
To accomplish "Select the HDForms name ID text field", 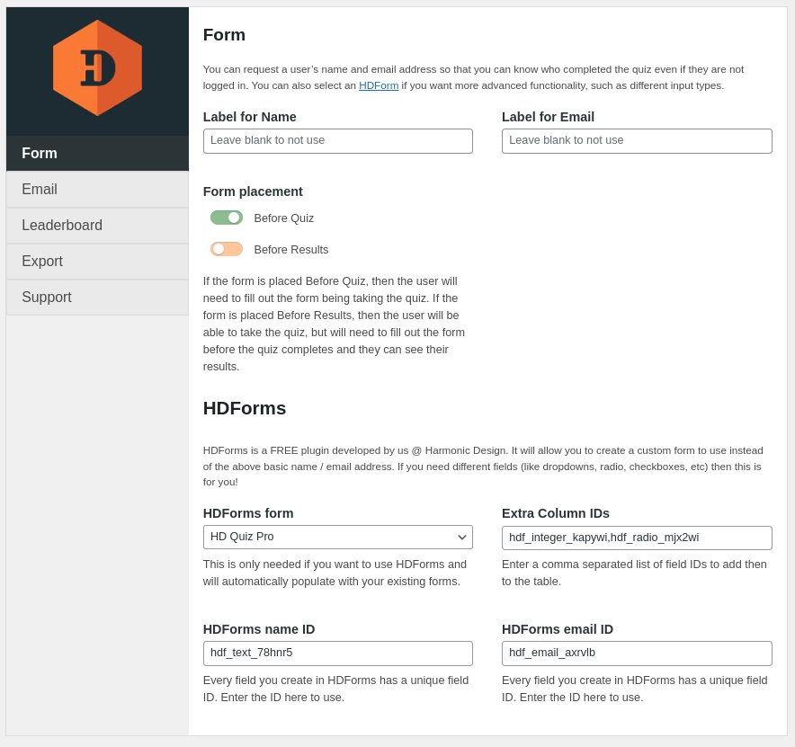I will 337,654.
